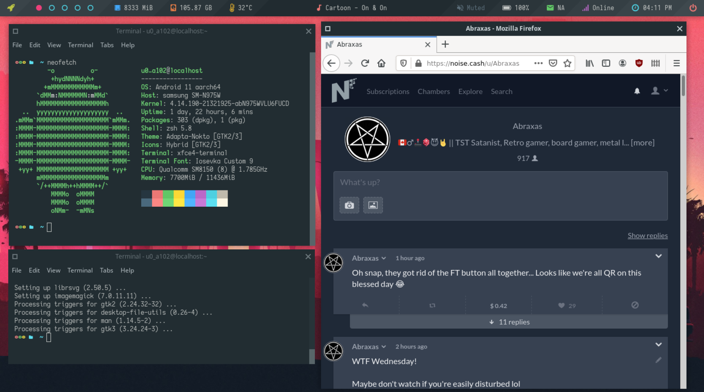Screen dimensions: 704x392
Task: Go back in Firefox
Action: pyautogui.click(x=331, y=63)
